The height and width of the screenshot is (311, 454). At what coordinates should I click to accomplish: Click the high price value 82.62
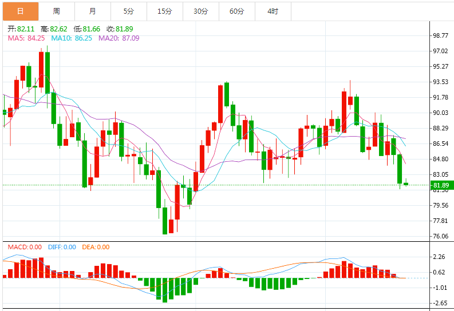[x=58, y=29]
